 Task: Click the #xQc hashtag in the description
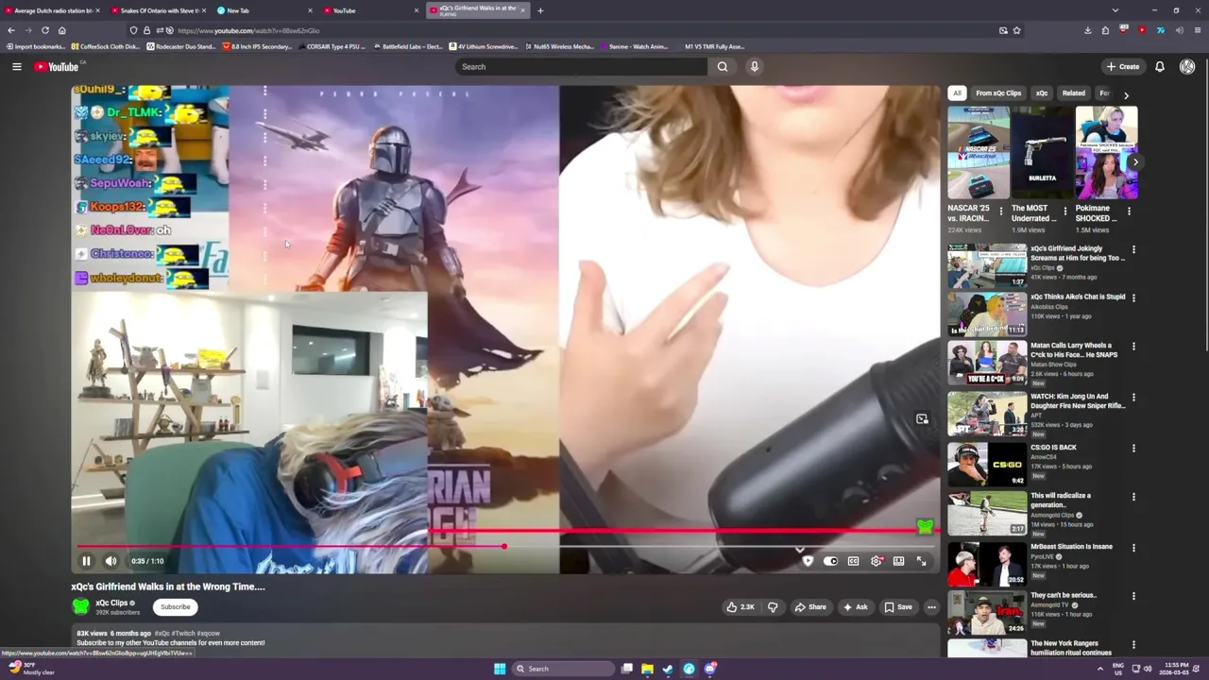point(162,634)
